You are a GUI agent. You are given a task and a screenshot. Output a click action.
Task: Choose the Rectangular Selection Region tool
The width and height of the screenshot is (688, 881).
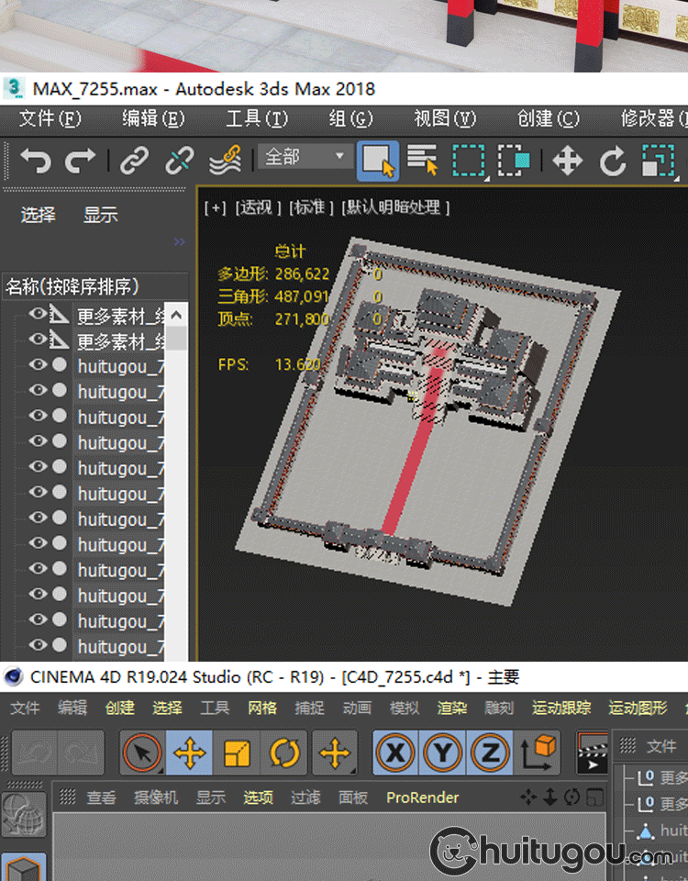[469, 161]
